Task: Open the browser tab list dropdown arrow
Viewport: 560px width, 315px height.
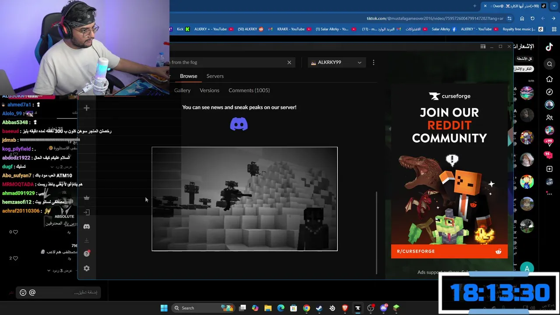Action: (554, 6)
